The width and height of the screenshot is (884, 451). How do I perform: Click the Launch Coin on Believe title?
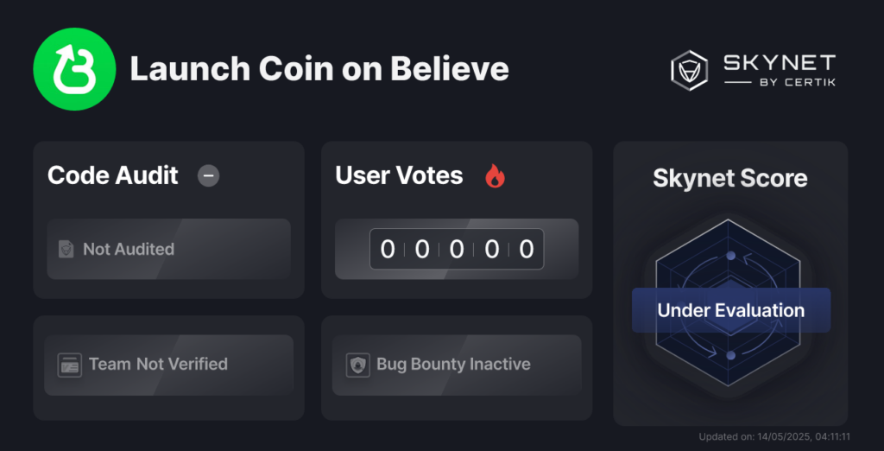319,69
